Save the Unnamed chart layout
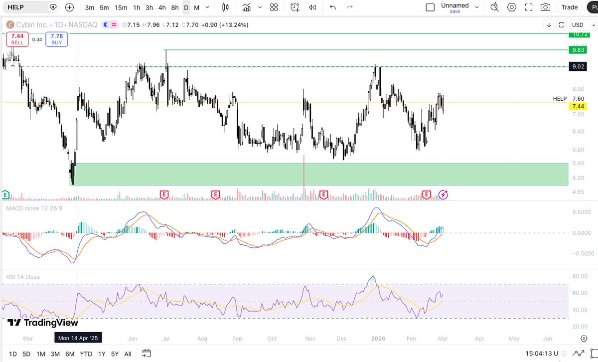Viewport: 598px width, 362px height. [455, 11]
